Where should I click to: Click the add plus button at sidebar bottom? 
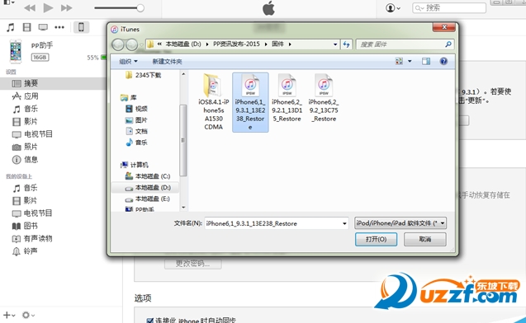pyautogui.click(x=9, y=315)
